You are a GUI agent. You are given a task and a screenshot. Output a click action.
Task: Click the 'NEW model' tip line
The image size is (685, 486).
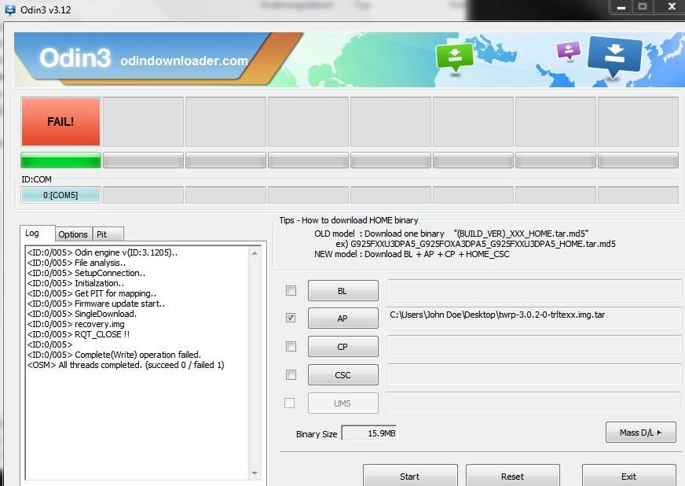point(412,254)
